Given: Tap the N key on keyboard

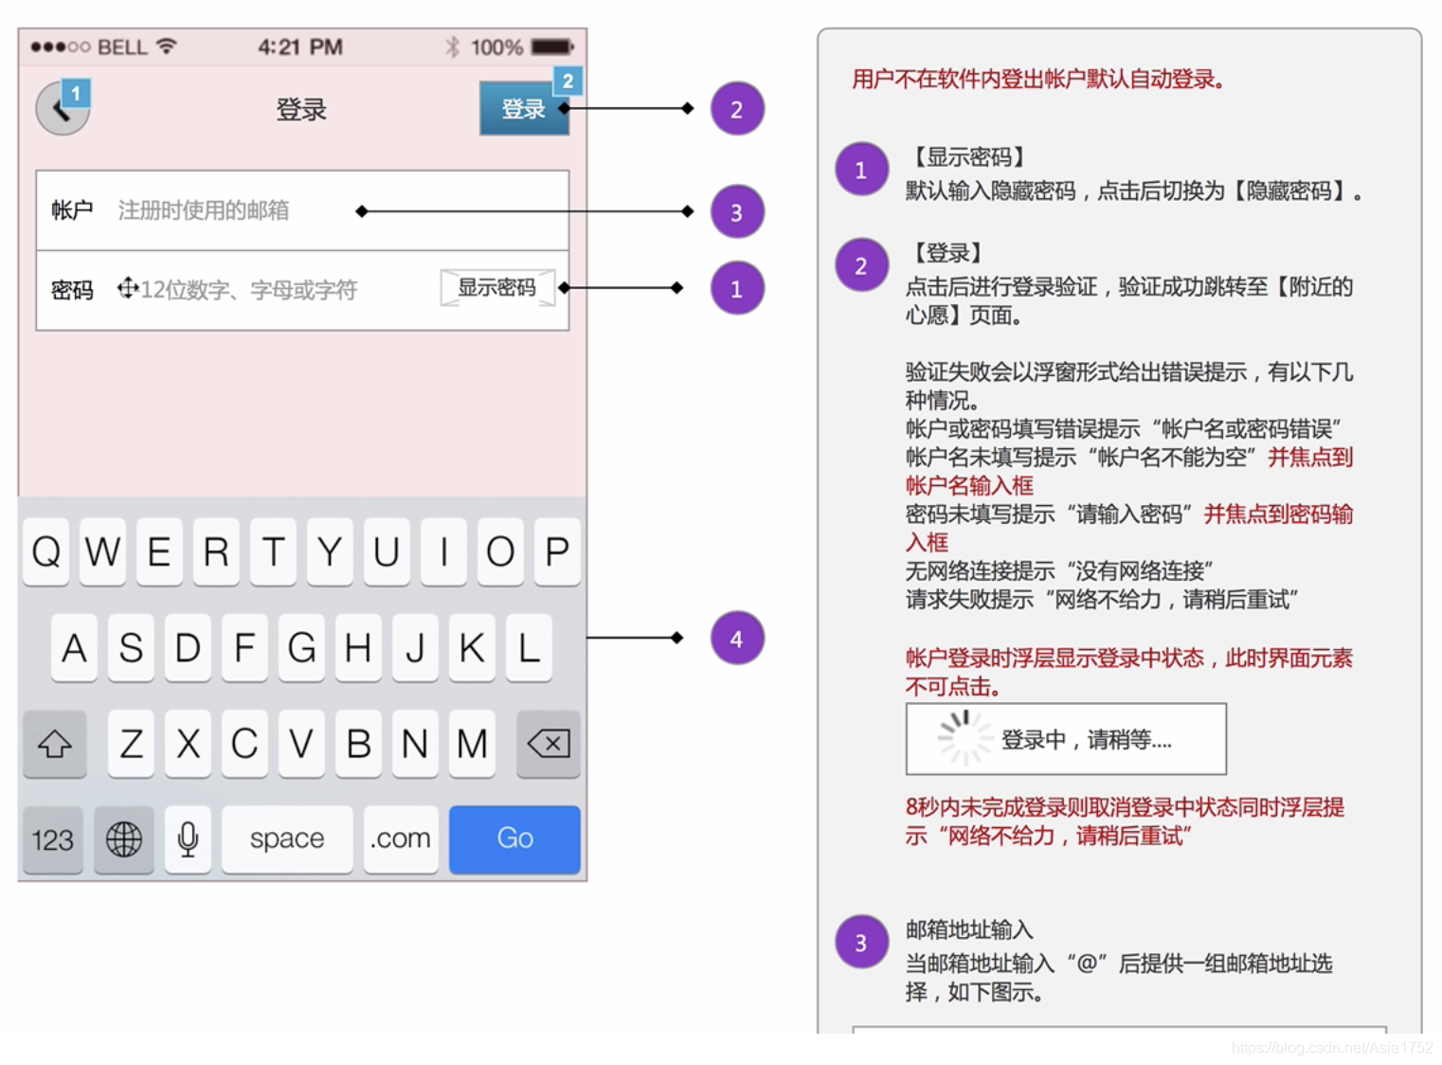Looking at the screenshot, I should pyautogui.click(x=415, y=744).
